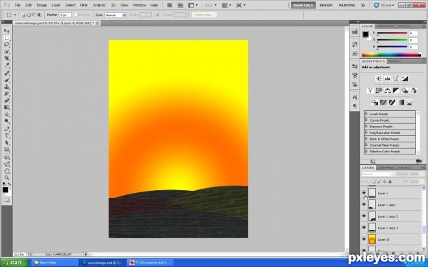
Task: Hide Layer 30 visibility eye
Action: tap(364, 239)
